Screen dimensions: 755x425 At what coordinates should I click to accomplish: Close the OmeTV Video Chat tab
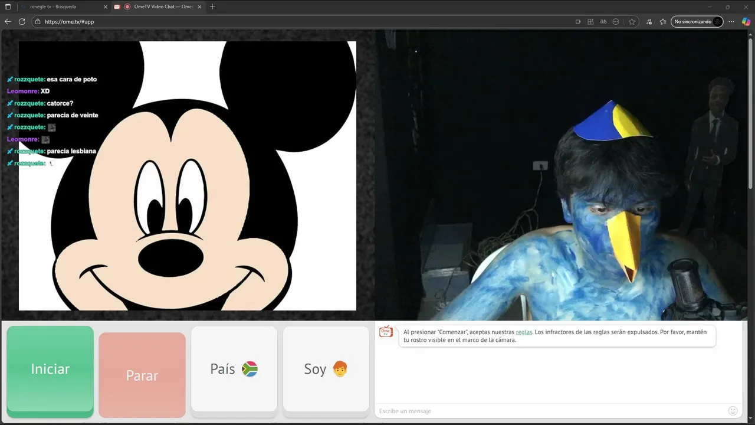tap(200, 6)
